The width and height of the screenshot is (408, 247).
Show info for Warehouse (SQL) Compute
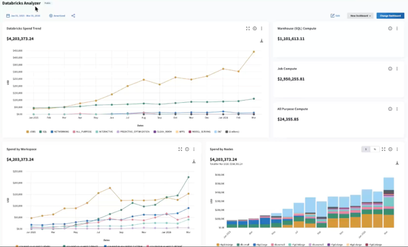tap(390, 28)
